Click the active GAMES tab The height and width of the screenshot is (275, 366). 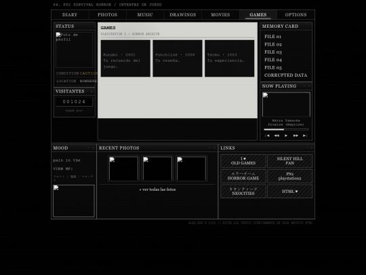coord(258,15)
